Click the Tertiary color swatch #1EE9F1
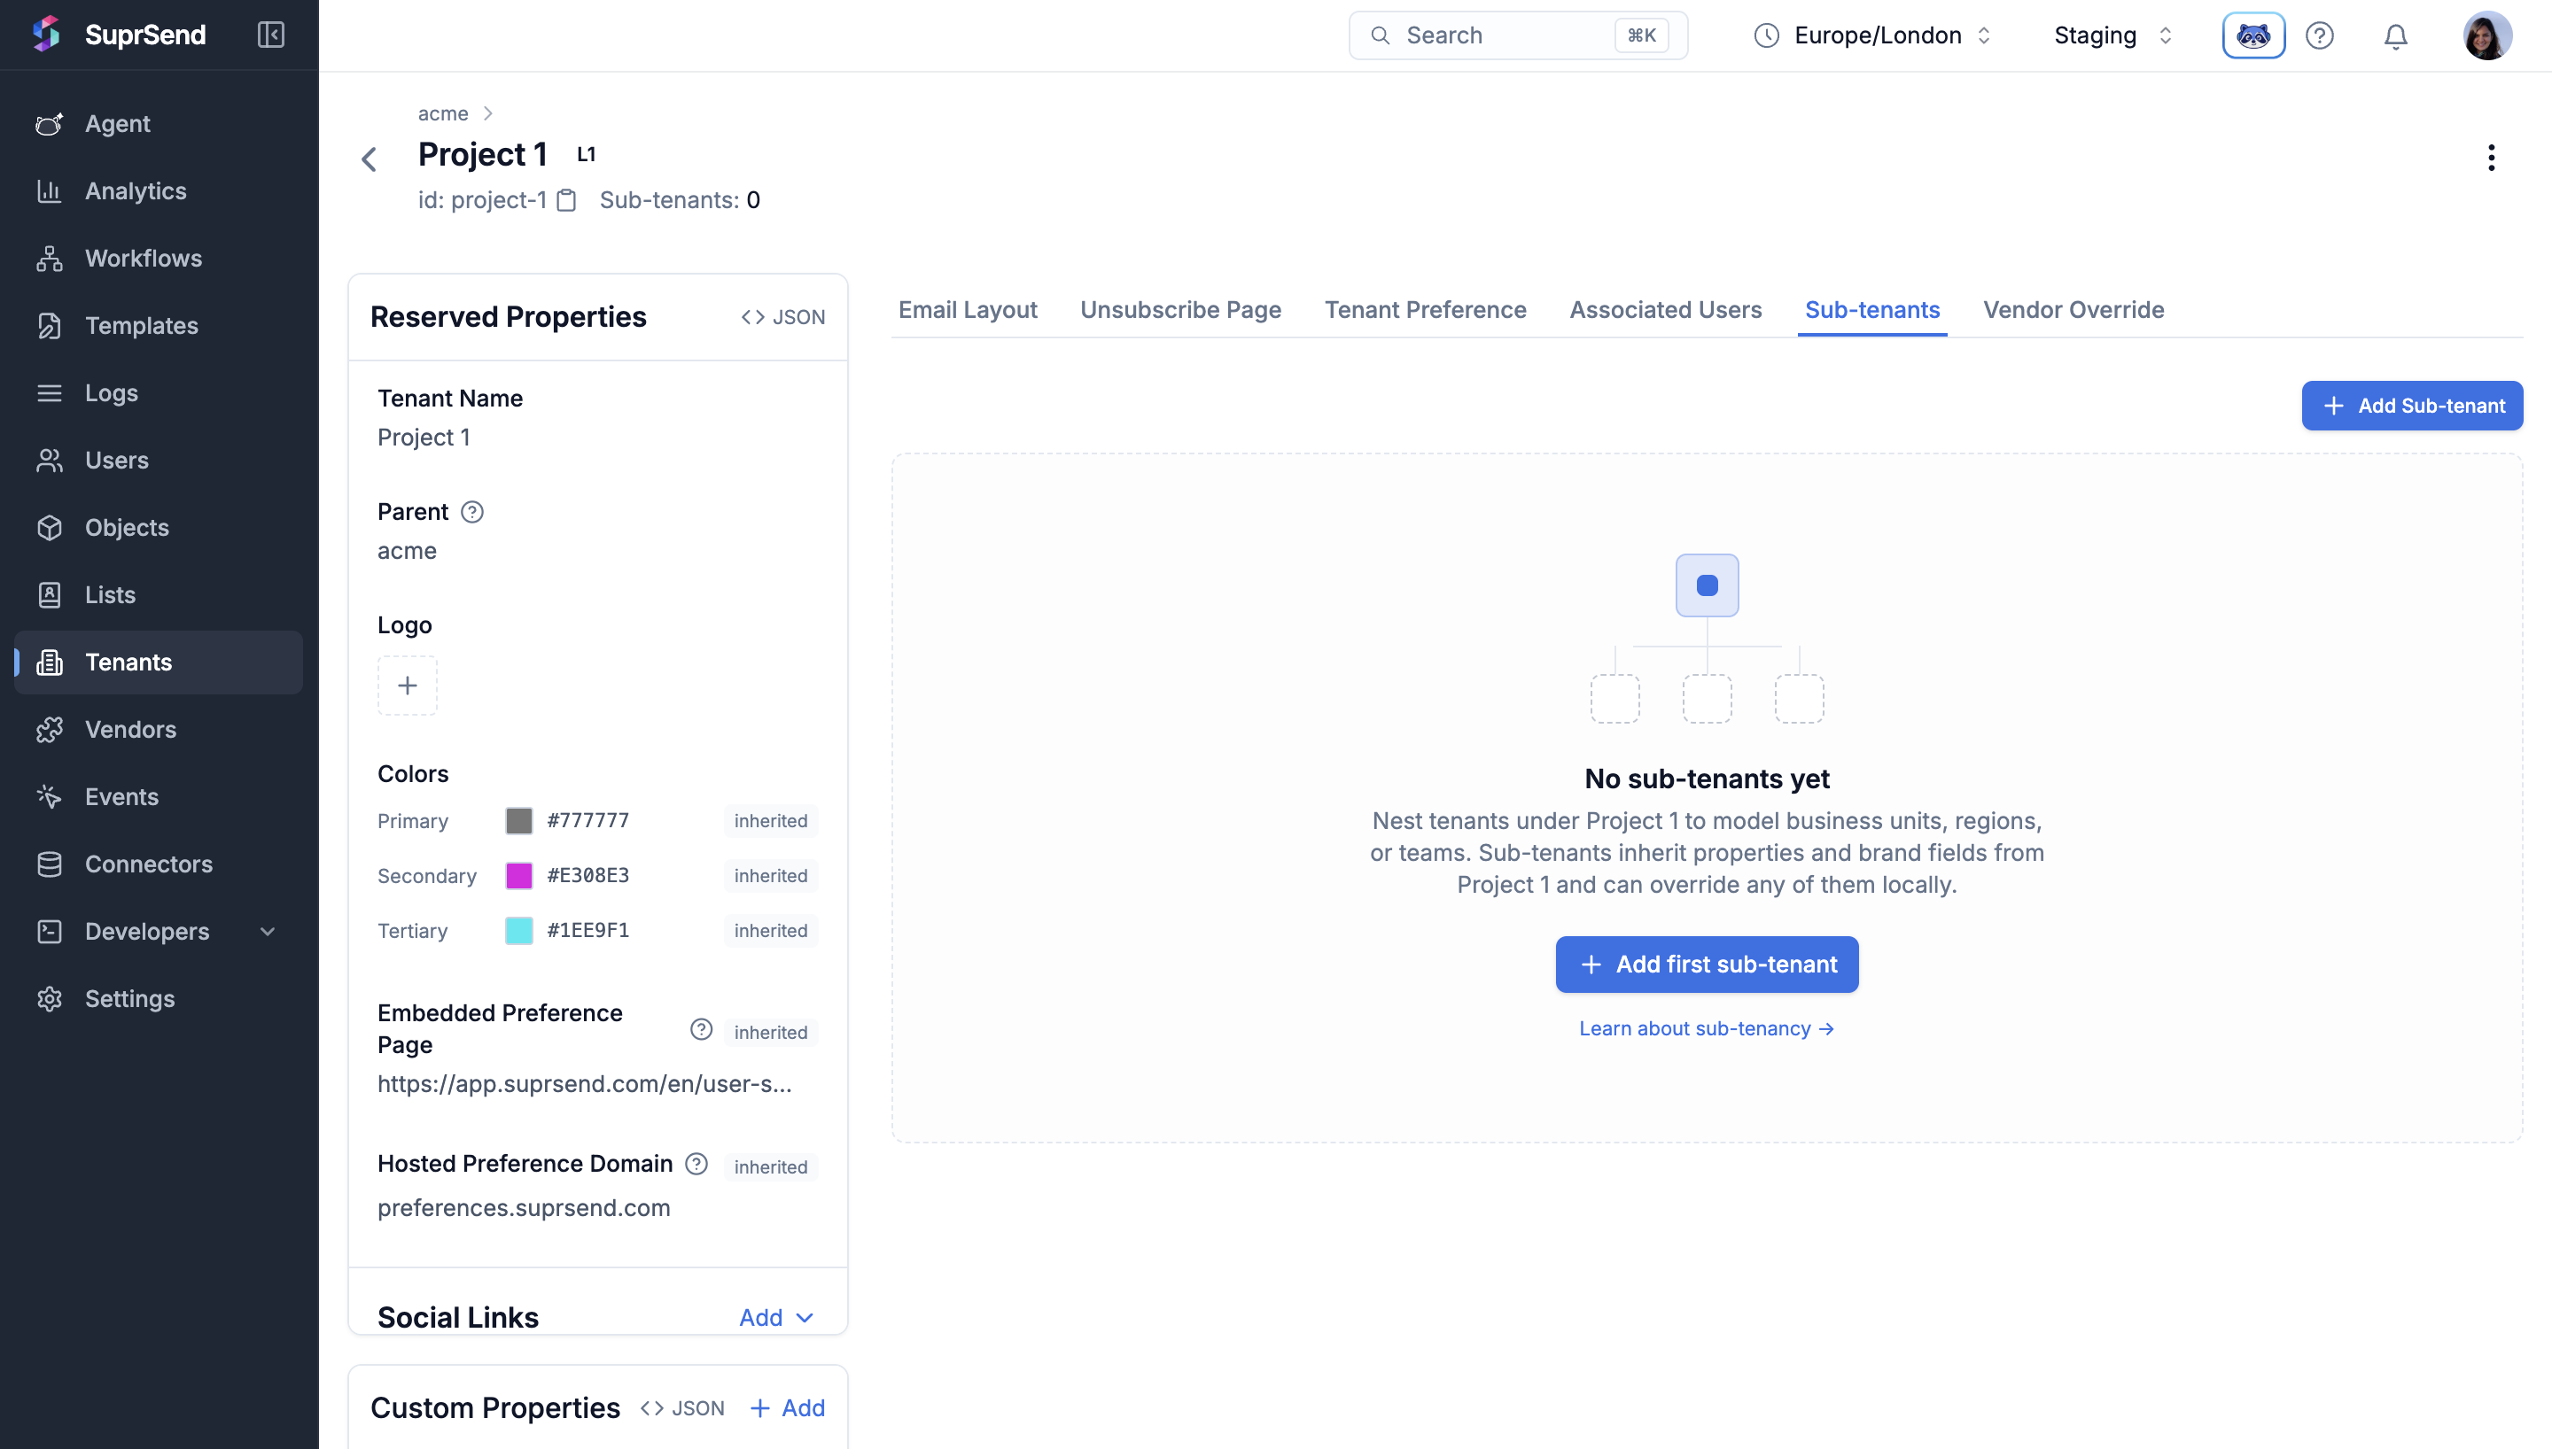The height and width of the screenshot is (1449, 2552). point(518,931)
